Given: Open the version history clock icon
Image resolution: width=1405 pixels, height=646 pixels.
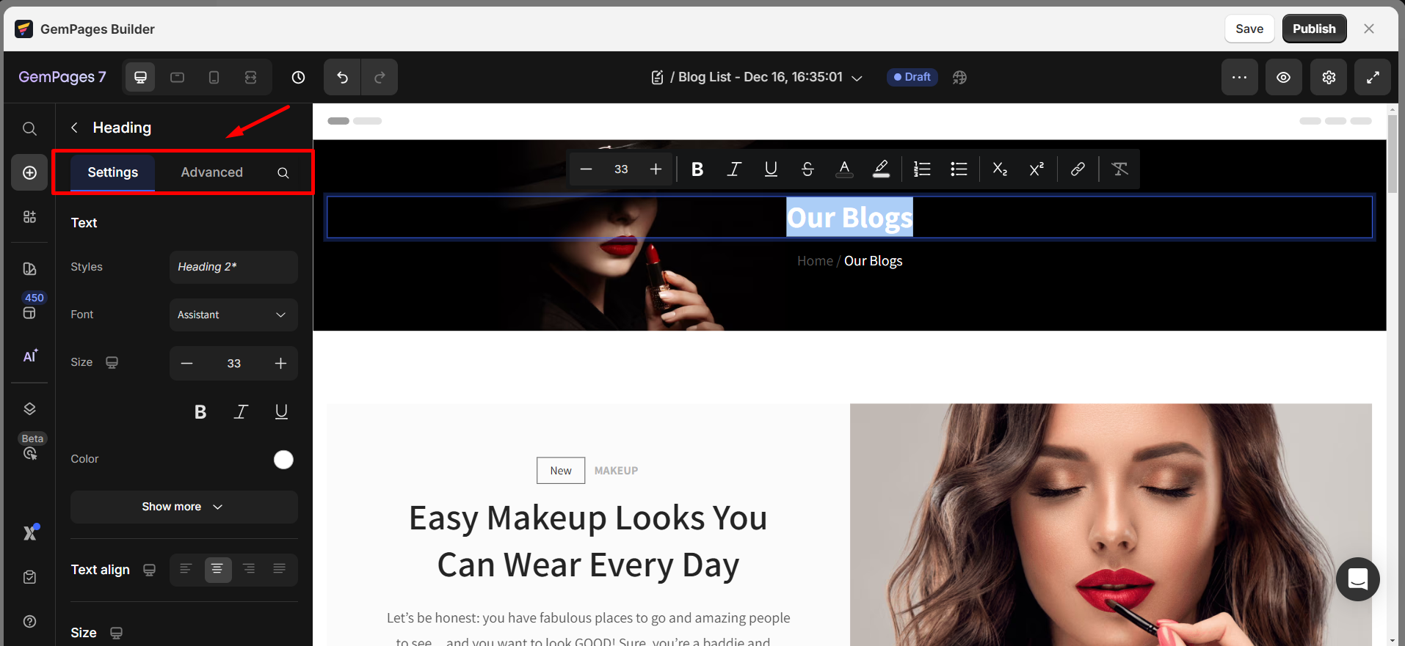Looking at the screenshot, I should click(298, 78).
